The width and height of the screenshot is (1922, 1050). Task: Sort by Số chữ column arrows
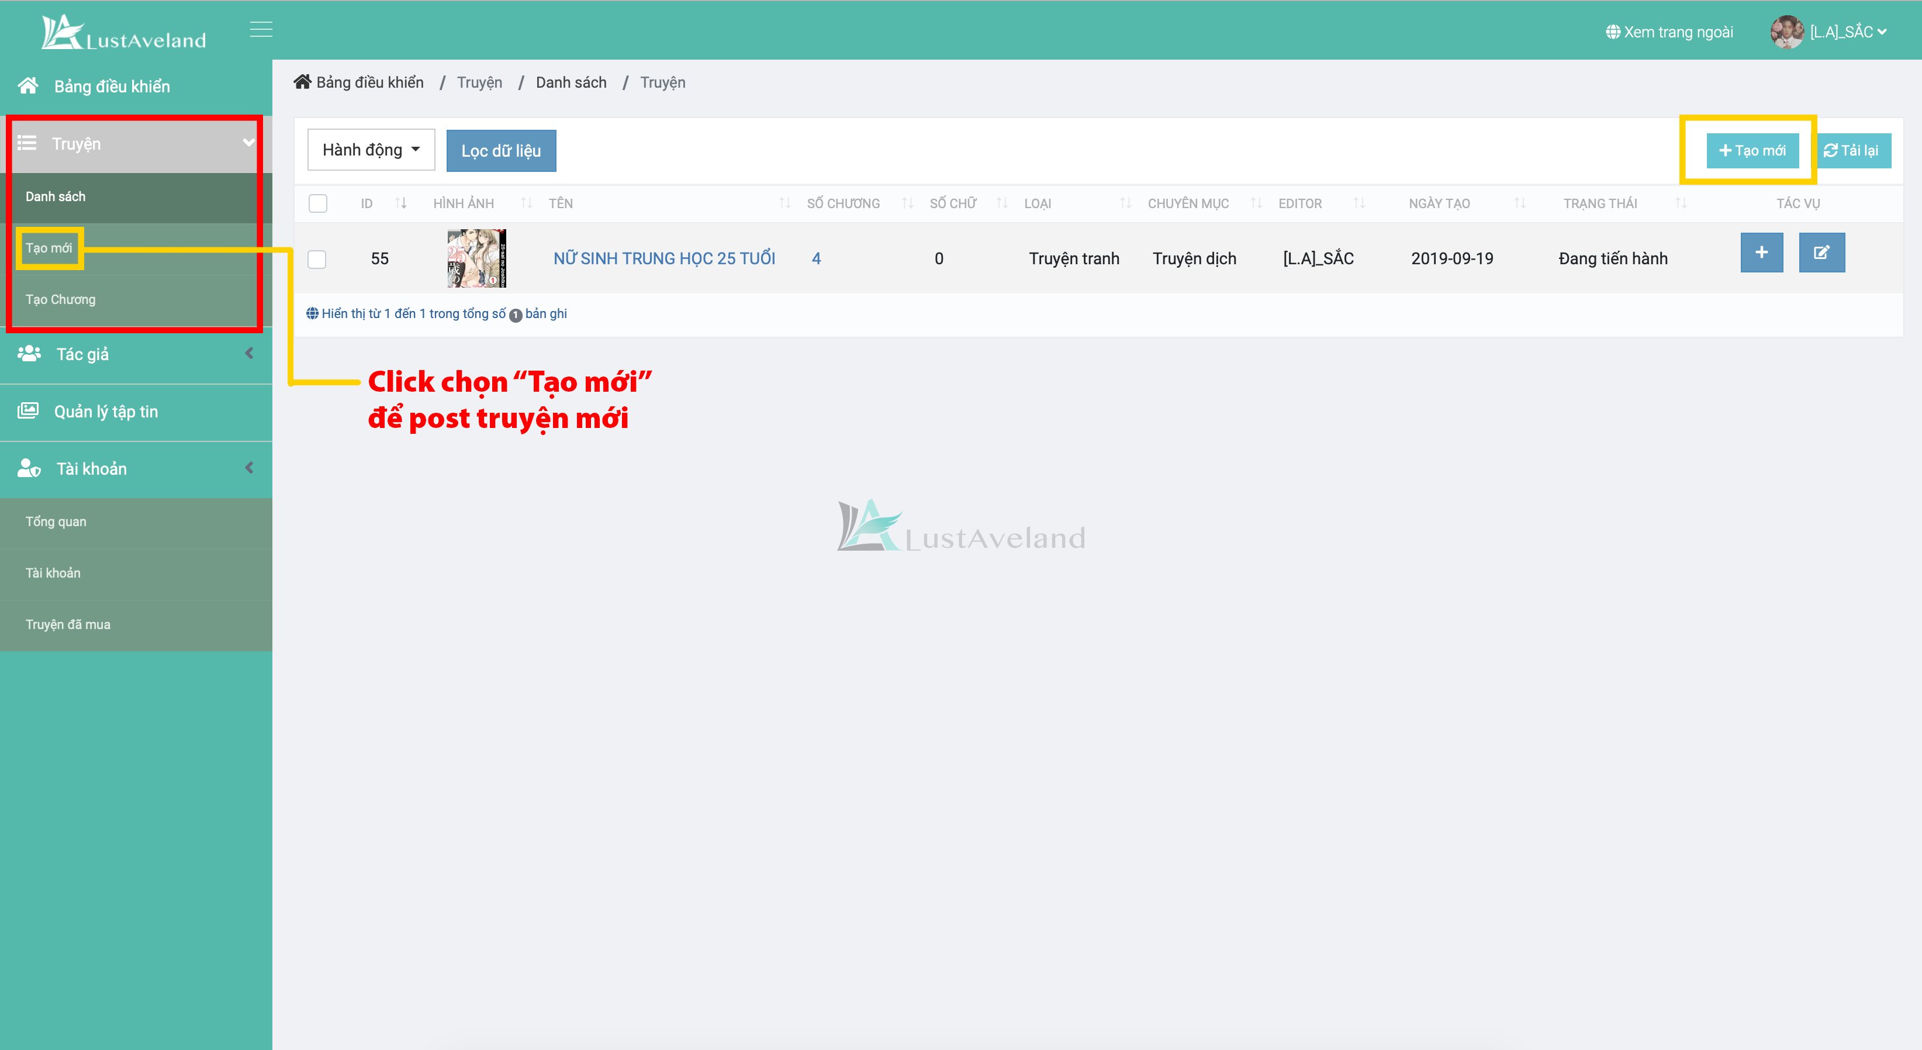(1002, 203)
